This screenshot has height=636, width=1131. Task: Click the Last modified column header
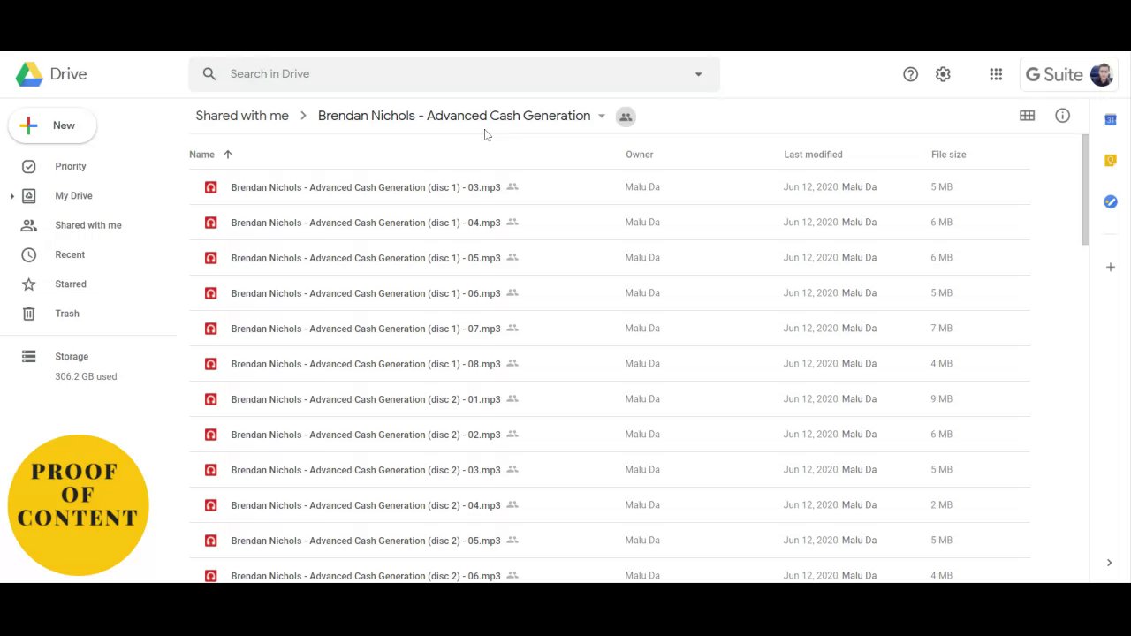(x=813, y=155)
